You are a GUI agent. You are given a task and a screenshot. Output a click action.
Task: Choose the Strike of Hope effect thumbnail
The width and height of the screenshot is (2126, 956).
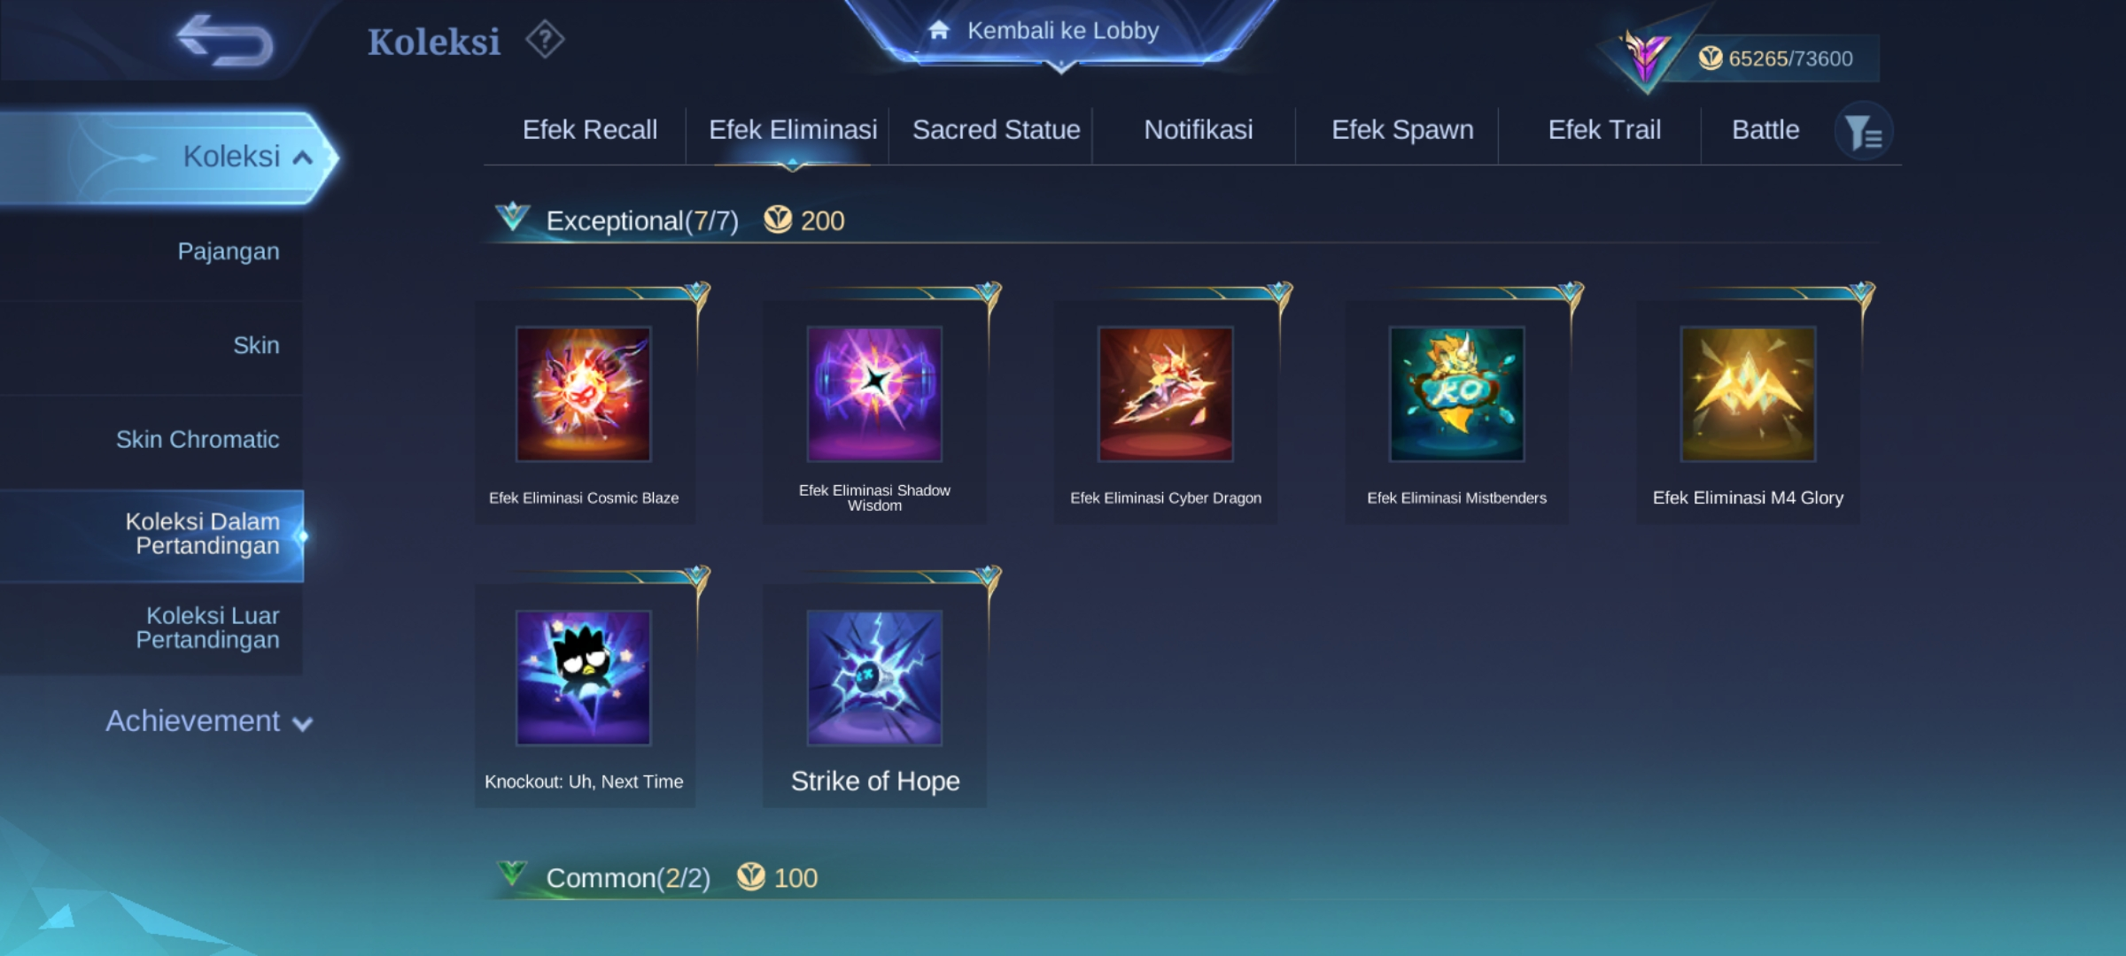pos(874,677)
